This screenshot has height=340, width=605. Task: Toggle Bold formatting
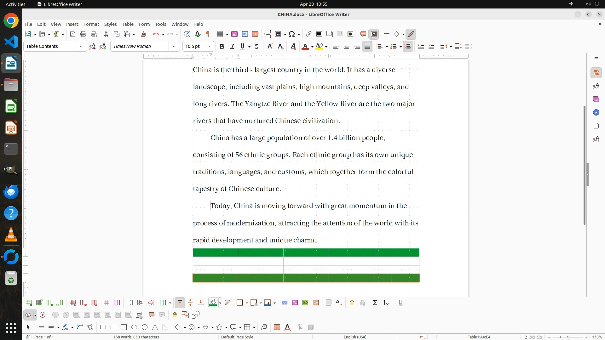coord(222,46)
